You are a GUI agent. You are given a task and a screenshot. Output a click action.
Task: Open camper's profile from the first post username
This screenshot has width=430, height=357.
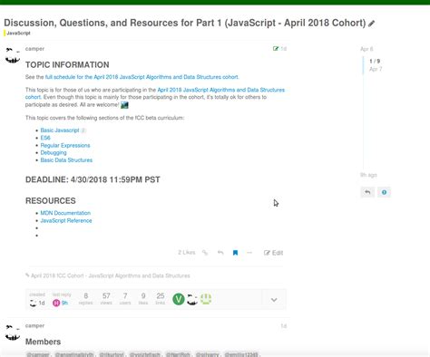coord(34,49)
